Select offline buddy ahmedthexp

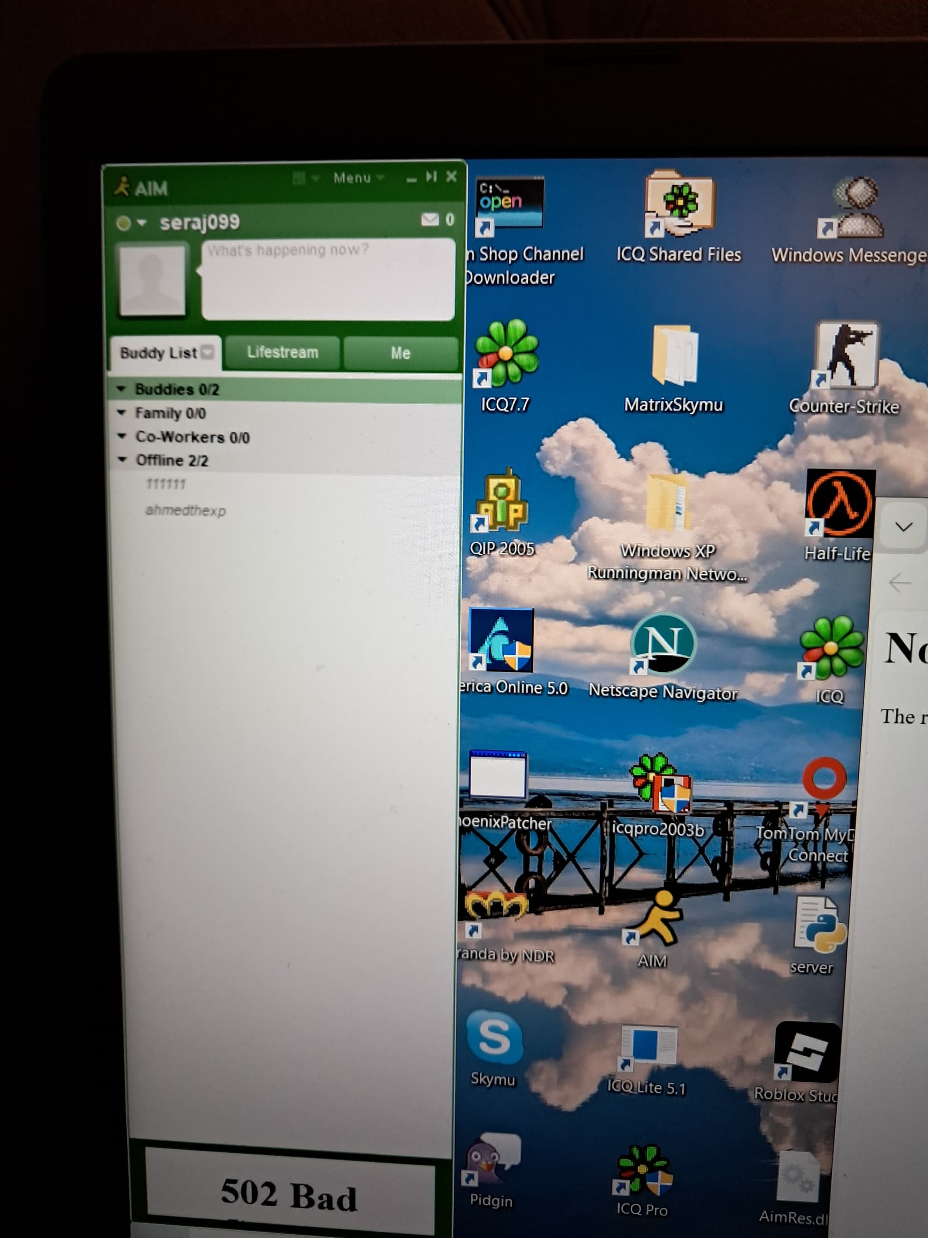[186, 510]
